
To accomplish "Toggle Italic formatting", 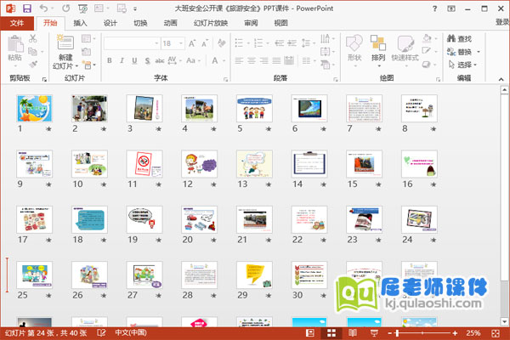I will pos(122,60).
